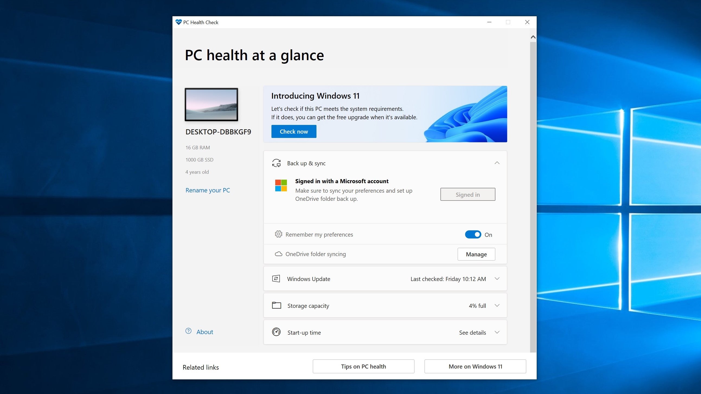
Task: Expand the Storage capacity section
Action: click(x=497, y=305)
